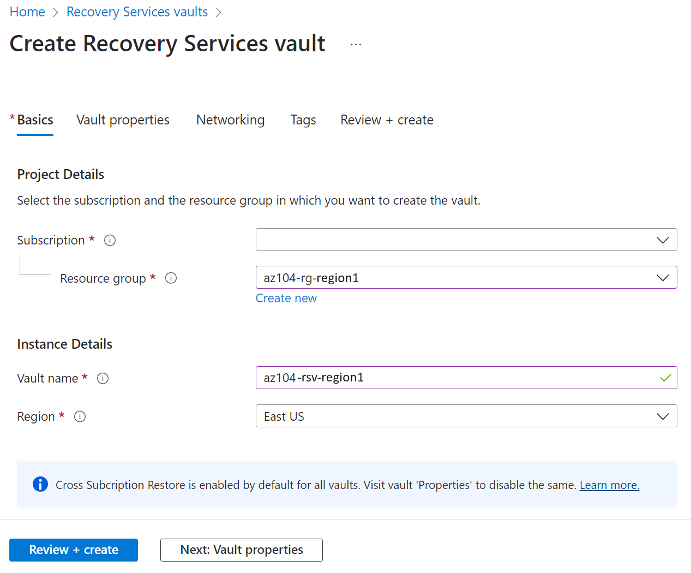Click the green validation checkmark in Vault name field
This screenshot has width=691, height=573.
coord(665,377)
